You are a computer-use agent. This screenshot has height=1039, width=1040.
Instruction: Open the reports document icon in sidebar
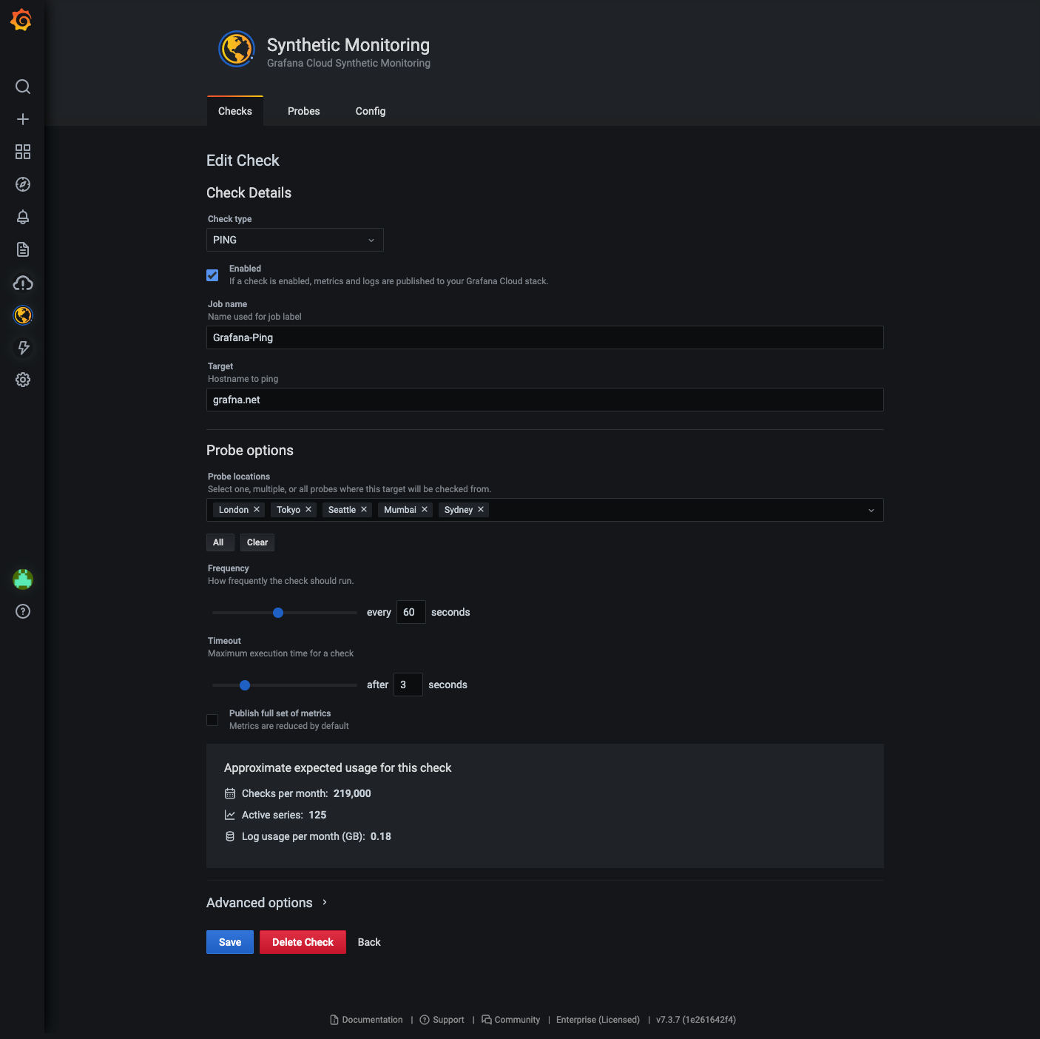click(x=23, y=249)
